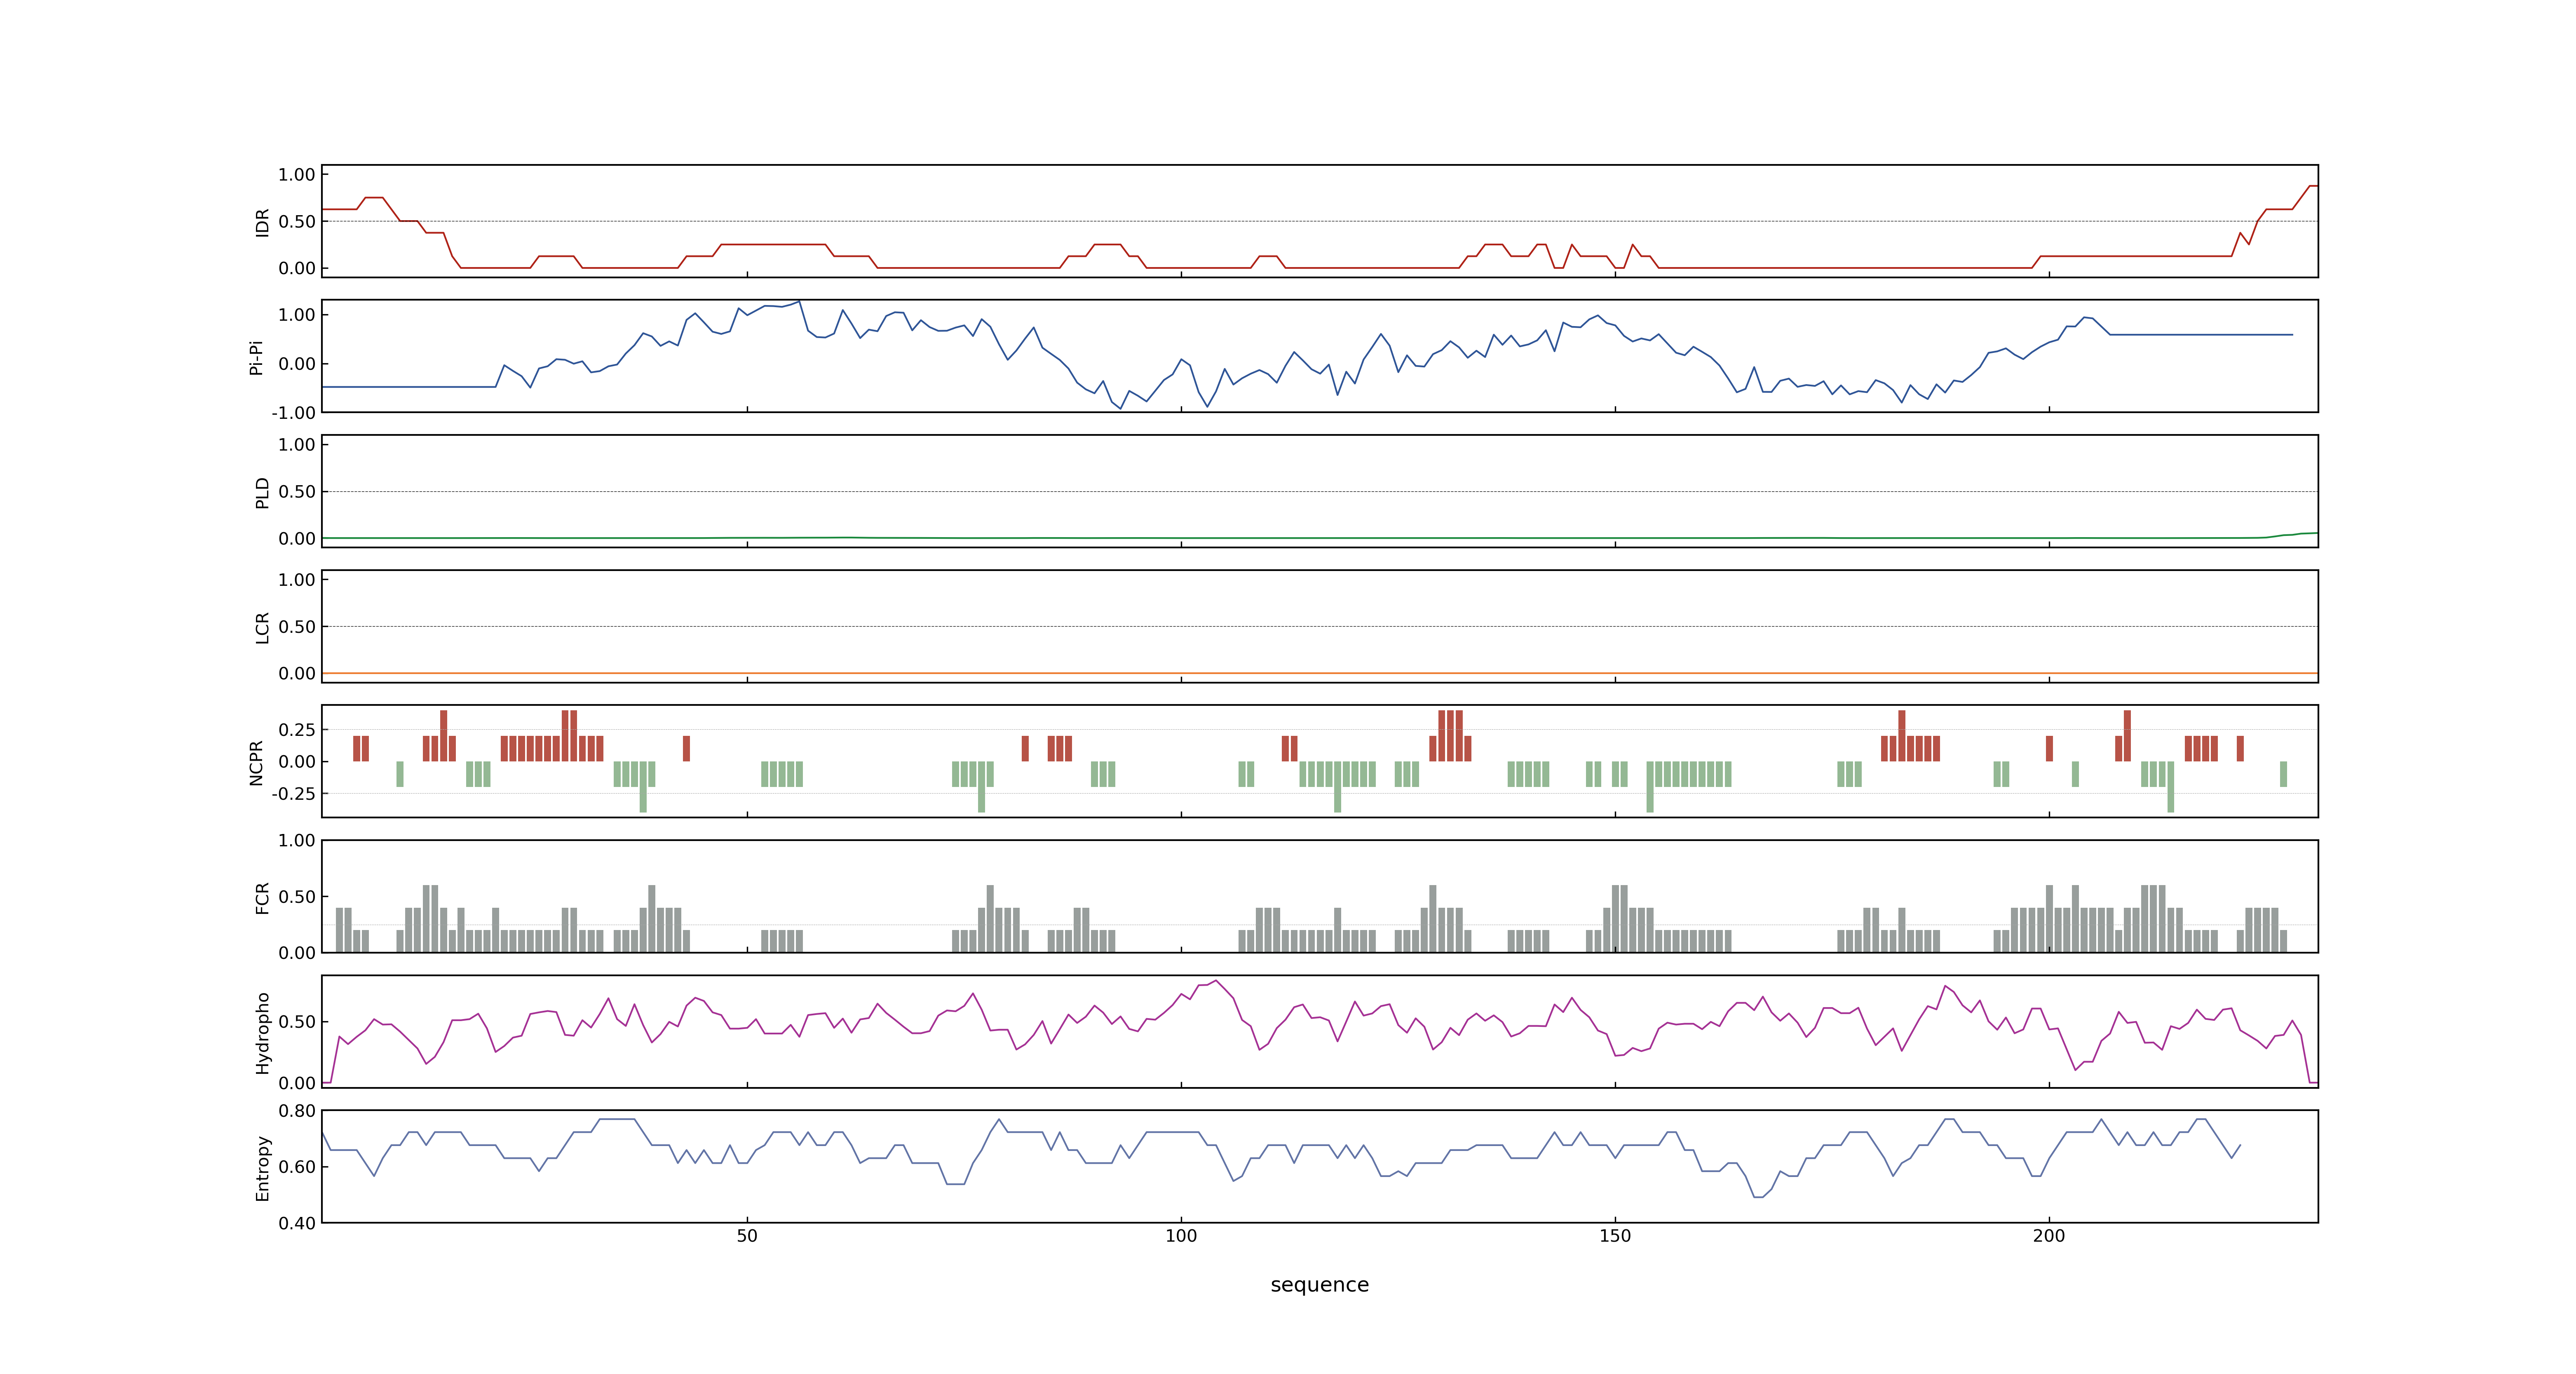
Task: Click the 0.50 tick of LCR plot
Action: pos(297,627)
